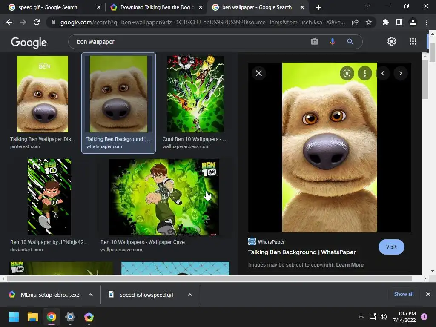Screen dimensions: 436x327
Task: Reload the current page
Action: [x=37, y=22]
